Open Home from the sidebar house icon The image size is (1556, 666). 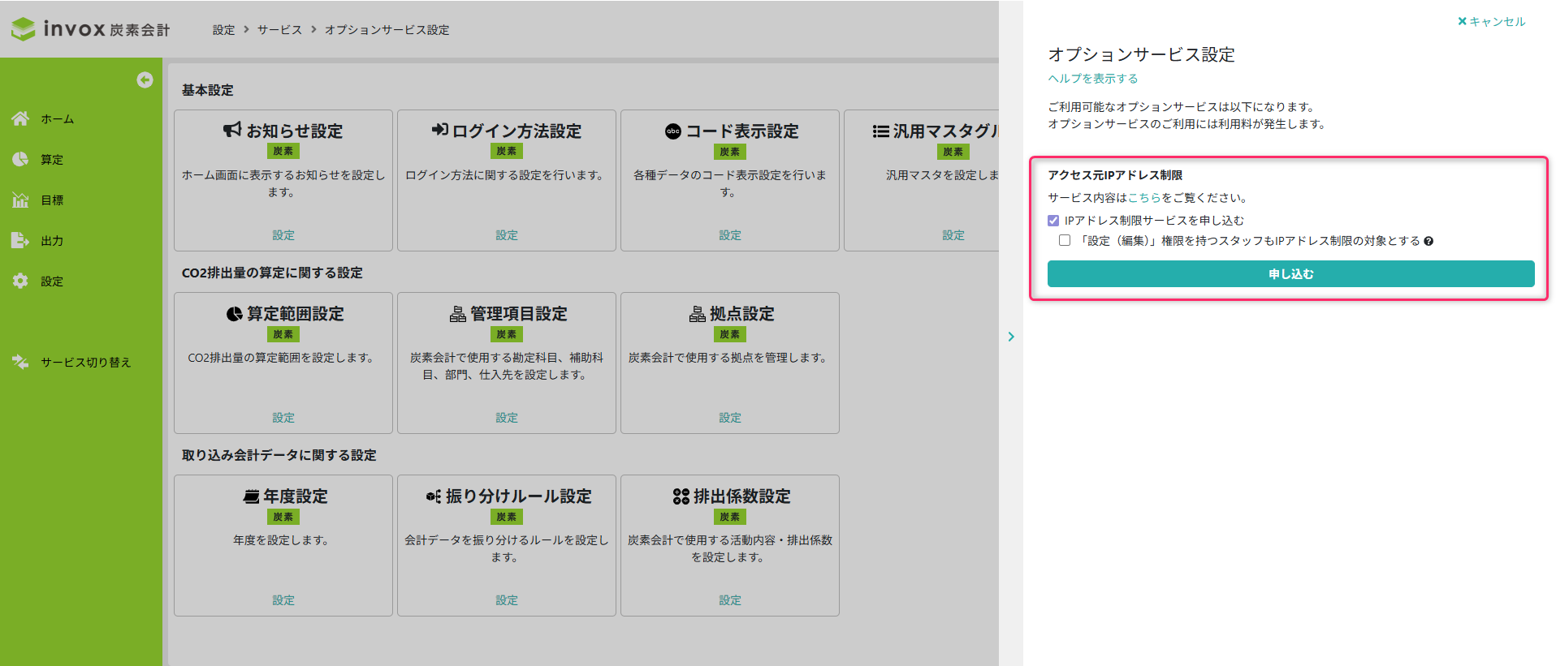[20, 118]
